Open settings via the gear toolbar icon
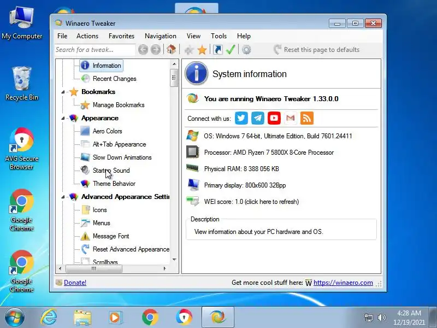This screenshot has height=328, width=437. pyautogui.click(x=246, y=50)
